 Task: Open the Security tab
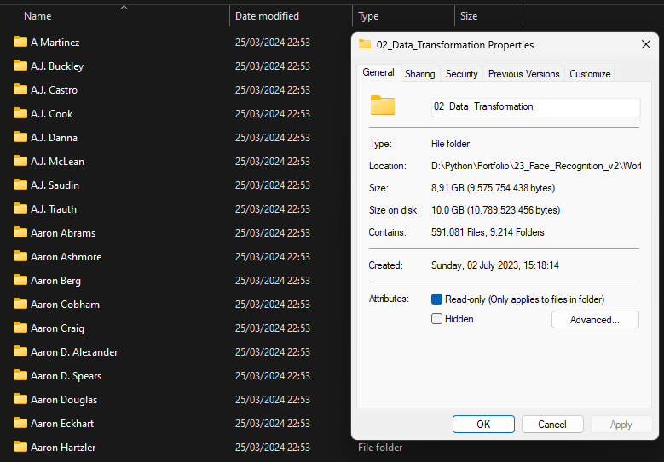click(462, 74)
